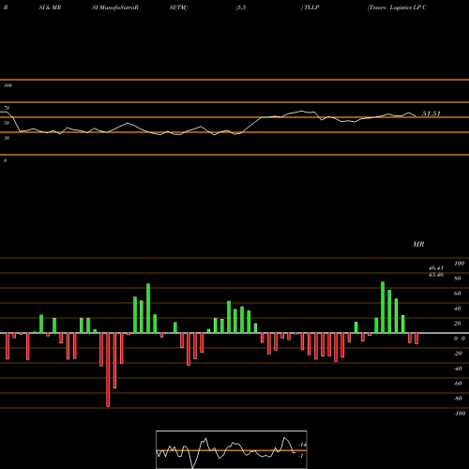
Task: Click the RSI axis label 100 on left
Action: (x=8, y=85)
